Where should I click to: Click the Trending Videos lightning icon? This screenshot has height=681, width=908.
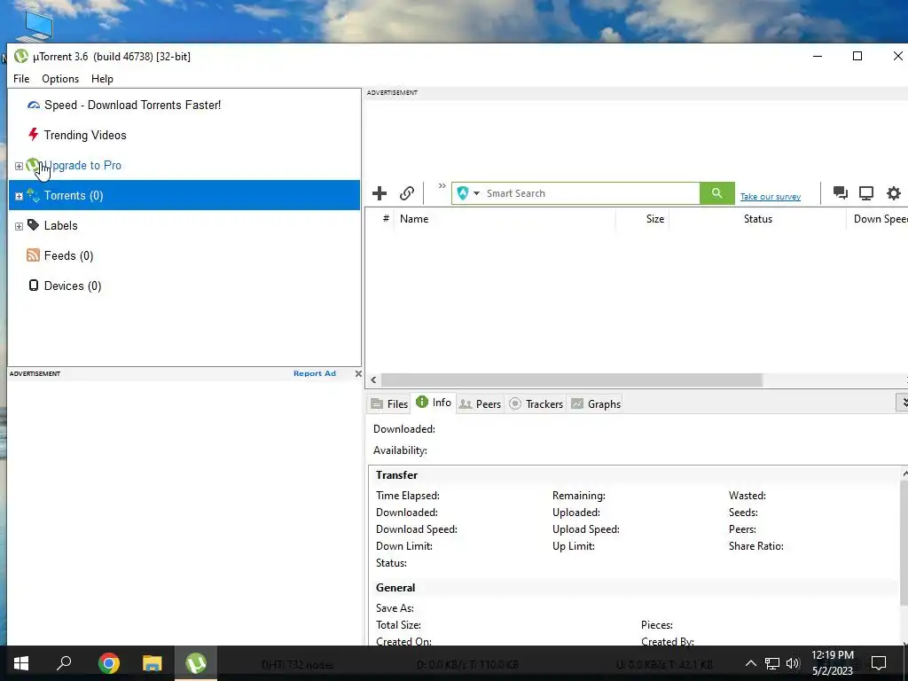[x=33, y=135]
